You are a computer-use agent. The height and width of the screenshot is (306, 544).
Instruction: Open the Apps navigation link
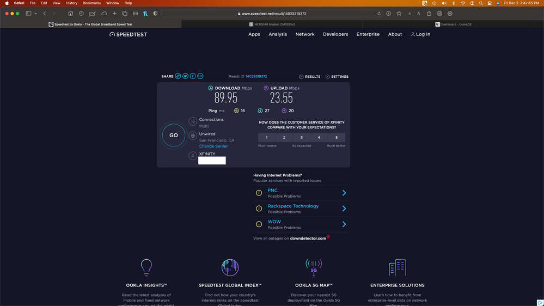(254, 34)
